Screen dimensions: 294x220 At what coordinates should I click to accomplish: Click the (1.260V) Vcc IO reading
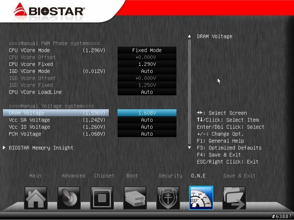[94, 127]
